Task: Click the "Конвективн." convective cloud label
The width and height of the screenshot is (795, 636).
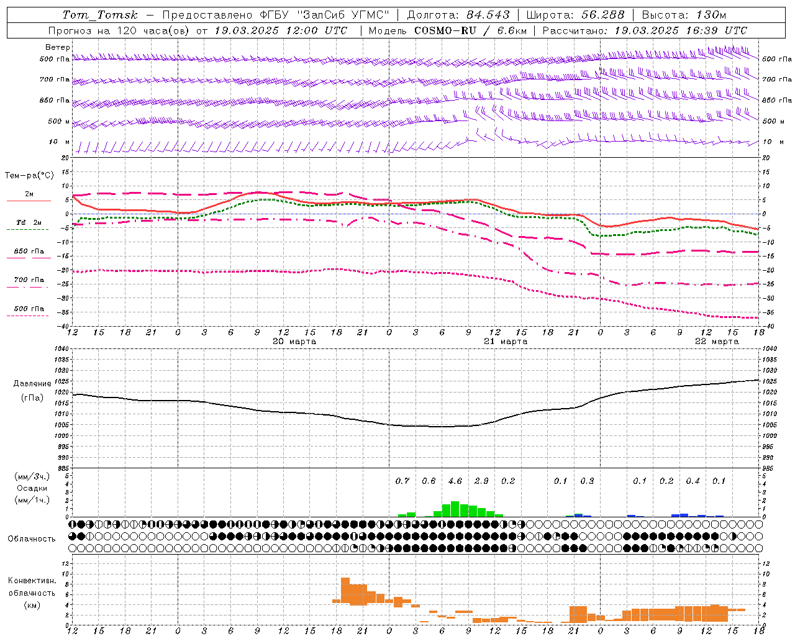Action: [x=32, y=581]
